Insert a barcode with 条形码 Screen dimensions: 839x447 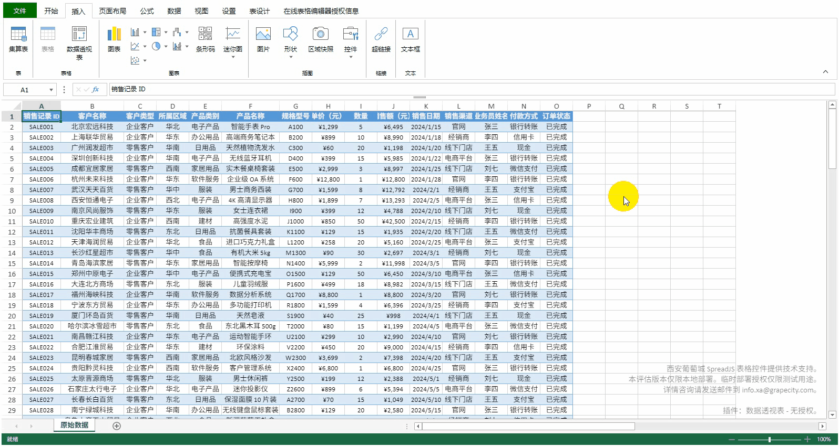click(206, 39)
